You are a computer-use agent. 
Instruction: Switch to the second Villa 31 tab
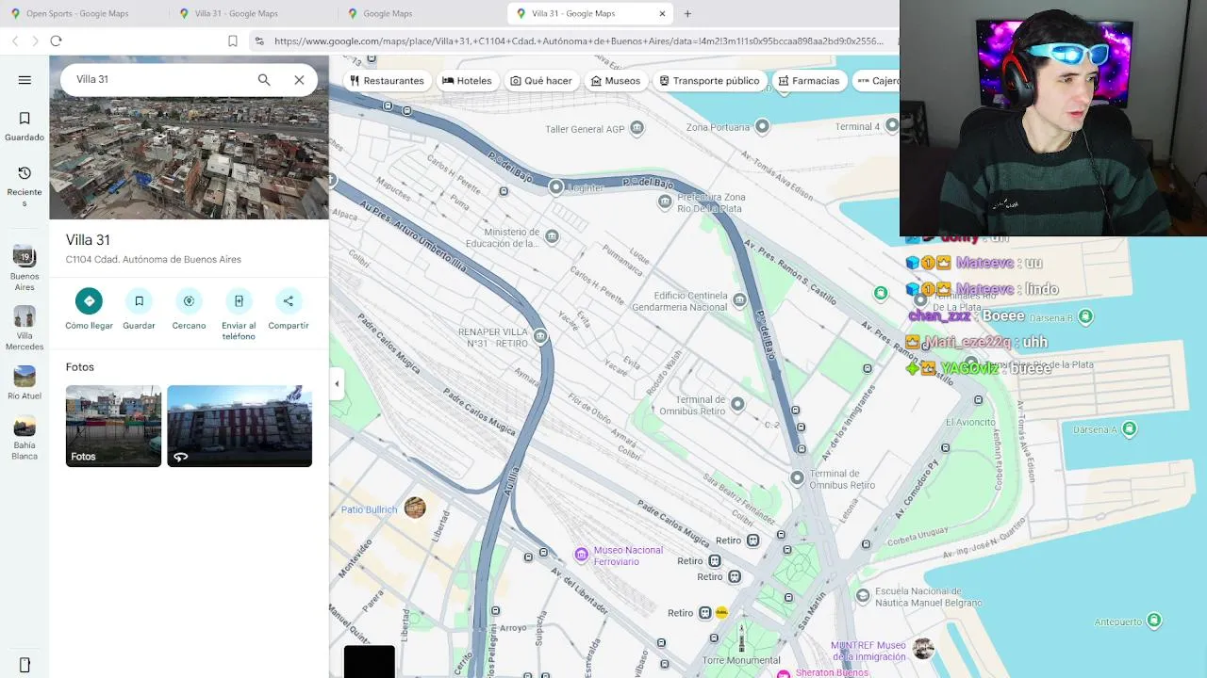(236, 14)
